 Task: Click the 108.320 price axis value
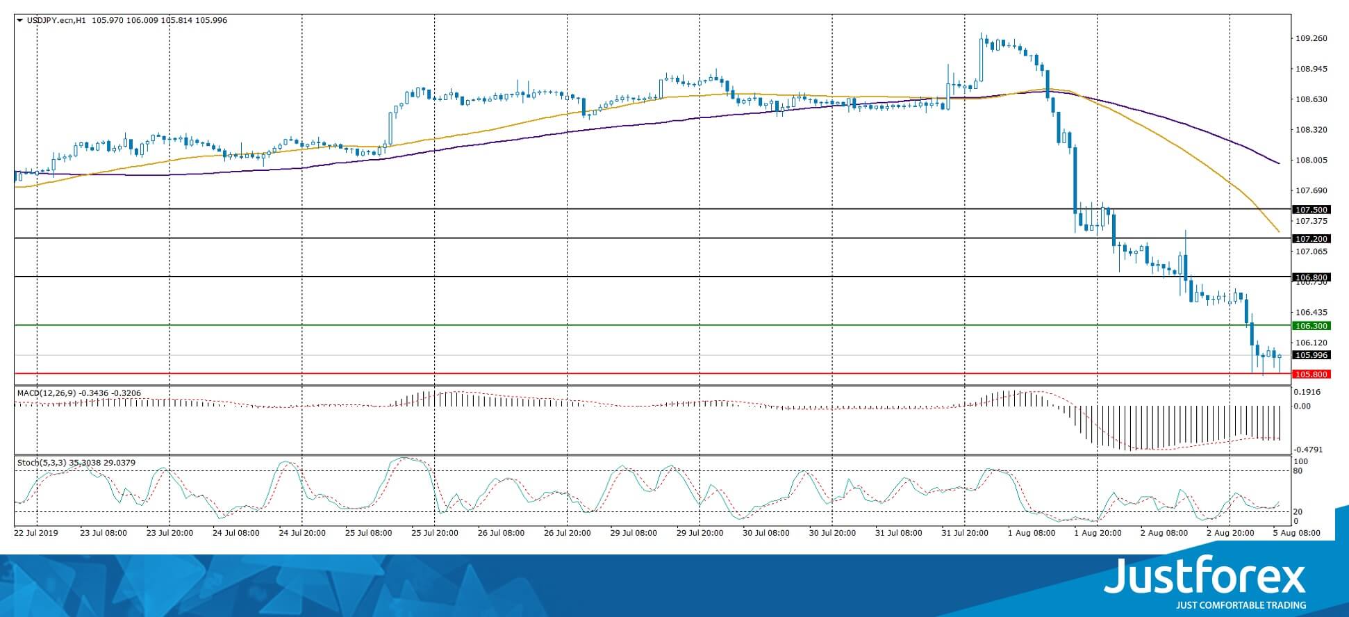[x=1312, y=129]
